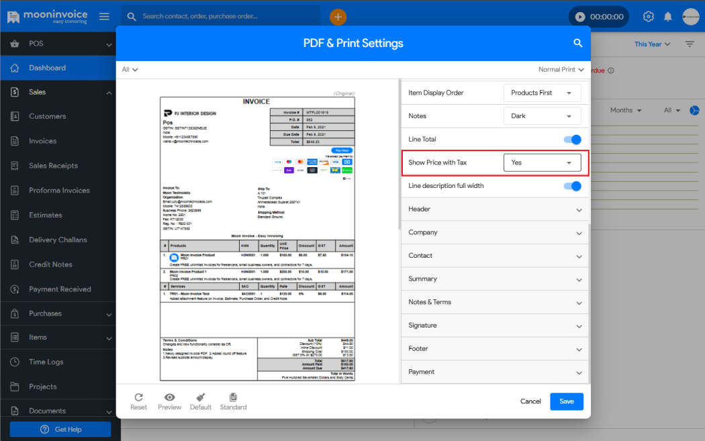The image size is (705, 441).
Task: Click the orange plus quick-add button
Action: click(338, 16)
